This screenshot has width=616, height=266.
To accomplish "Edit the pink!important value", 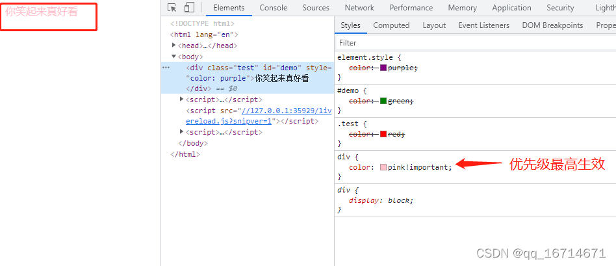I will [418, 167].
